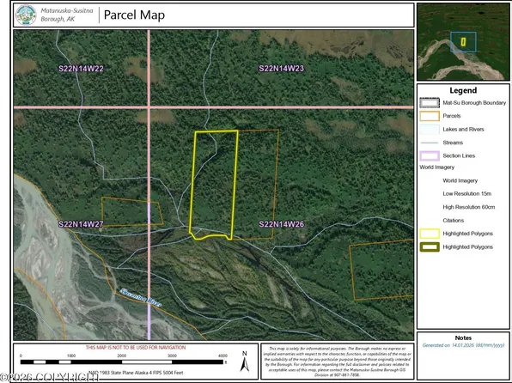The width and height of the screenshot is (512, 383).
Task: Click the 'Lakes and Rivers' legend label
Action: (x=463, y=130)
